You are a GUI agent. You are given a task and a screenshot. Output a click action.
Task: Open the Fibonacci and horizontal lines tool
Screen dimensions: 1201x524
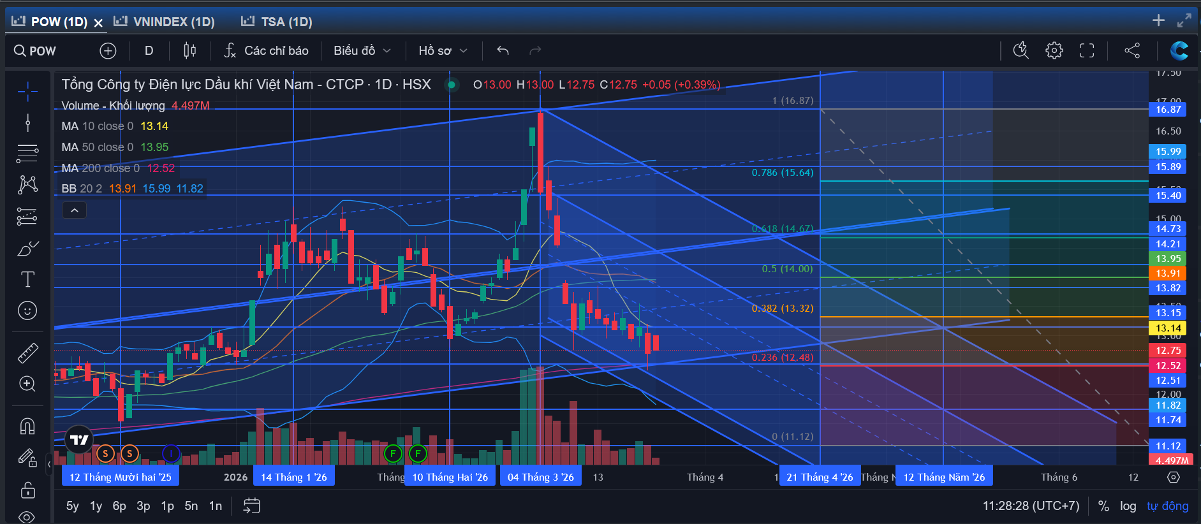click(27, 153)
